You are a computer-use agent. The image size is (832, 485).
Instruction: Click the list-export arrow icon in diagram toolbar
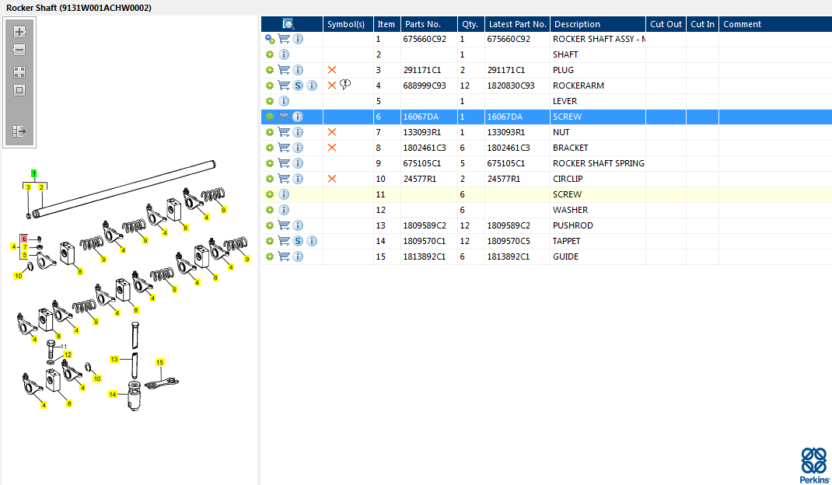[x=19, y=131]
